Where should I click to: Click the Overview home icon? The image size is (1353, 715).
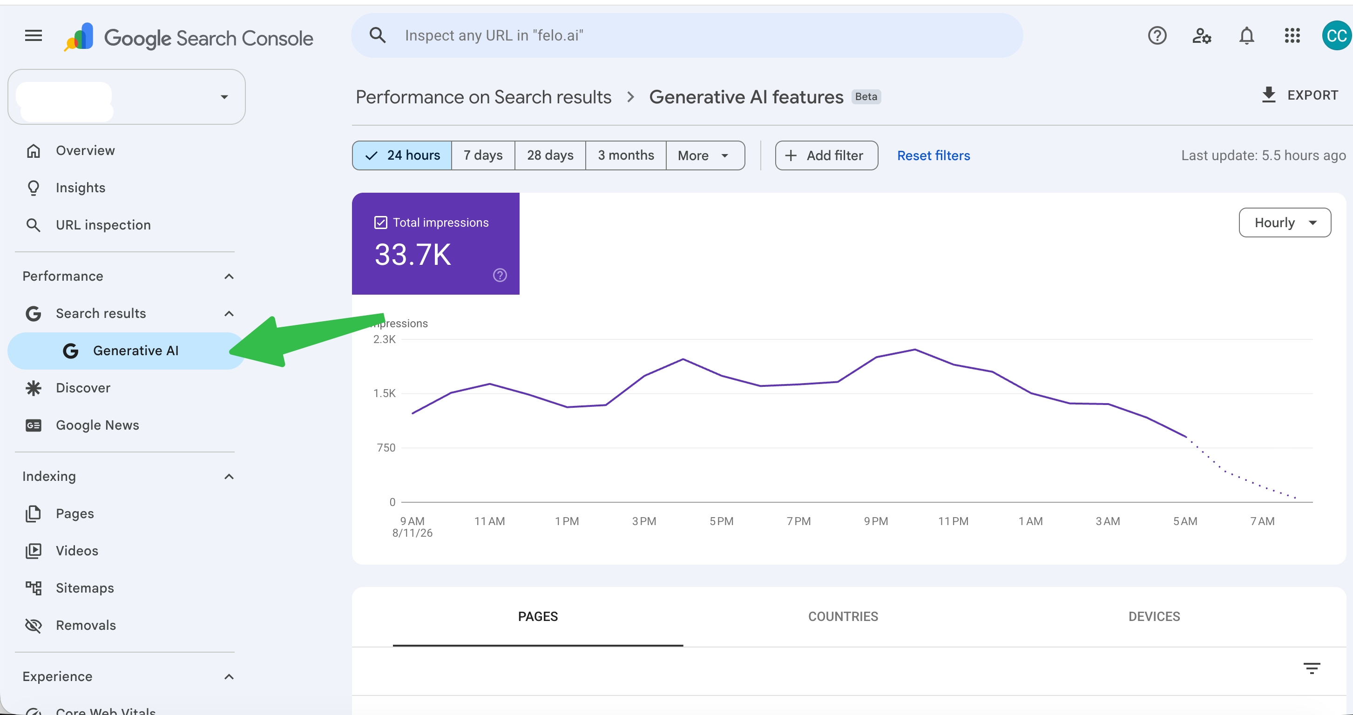click(34, 151)
